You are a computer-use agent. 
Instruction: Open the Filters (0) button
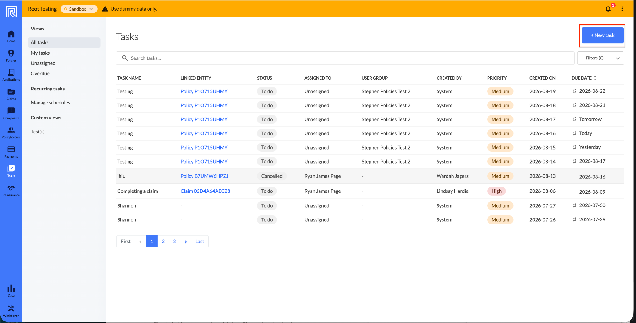tap(594, 58)
